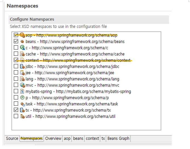Open the Beans Graph tab
This screenshot has width=190, height=149.
[118, 138]
